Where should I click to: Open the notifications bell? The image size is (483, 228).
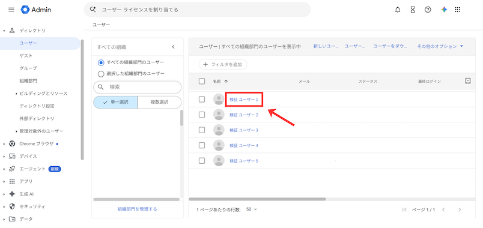(x=398, y=10)
